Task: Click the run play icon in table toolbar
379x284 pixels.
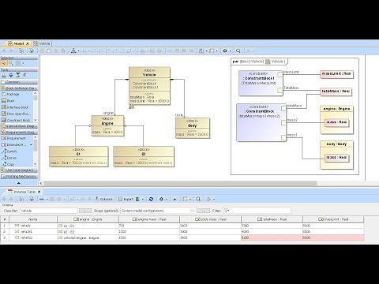Action: 208,199
